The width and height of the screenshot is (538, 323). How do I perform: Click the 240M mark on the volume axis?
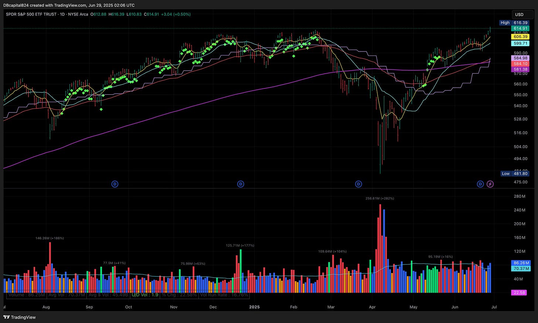tap(519, 210)
